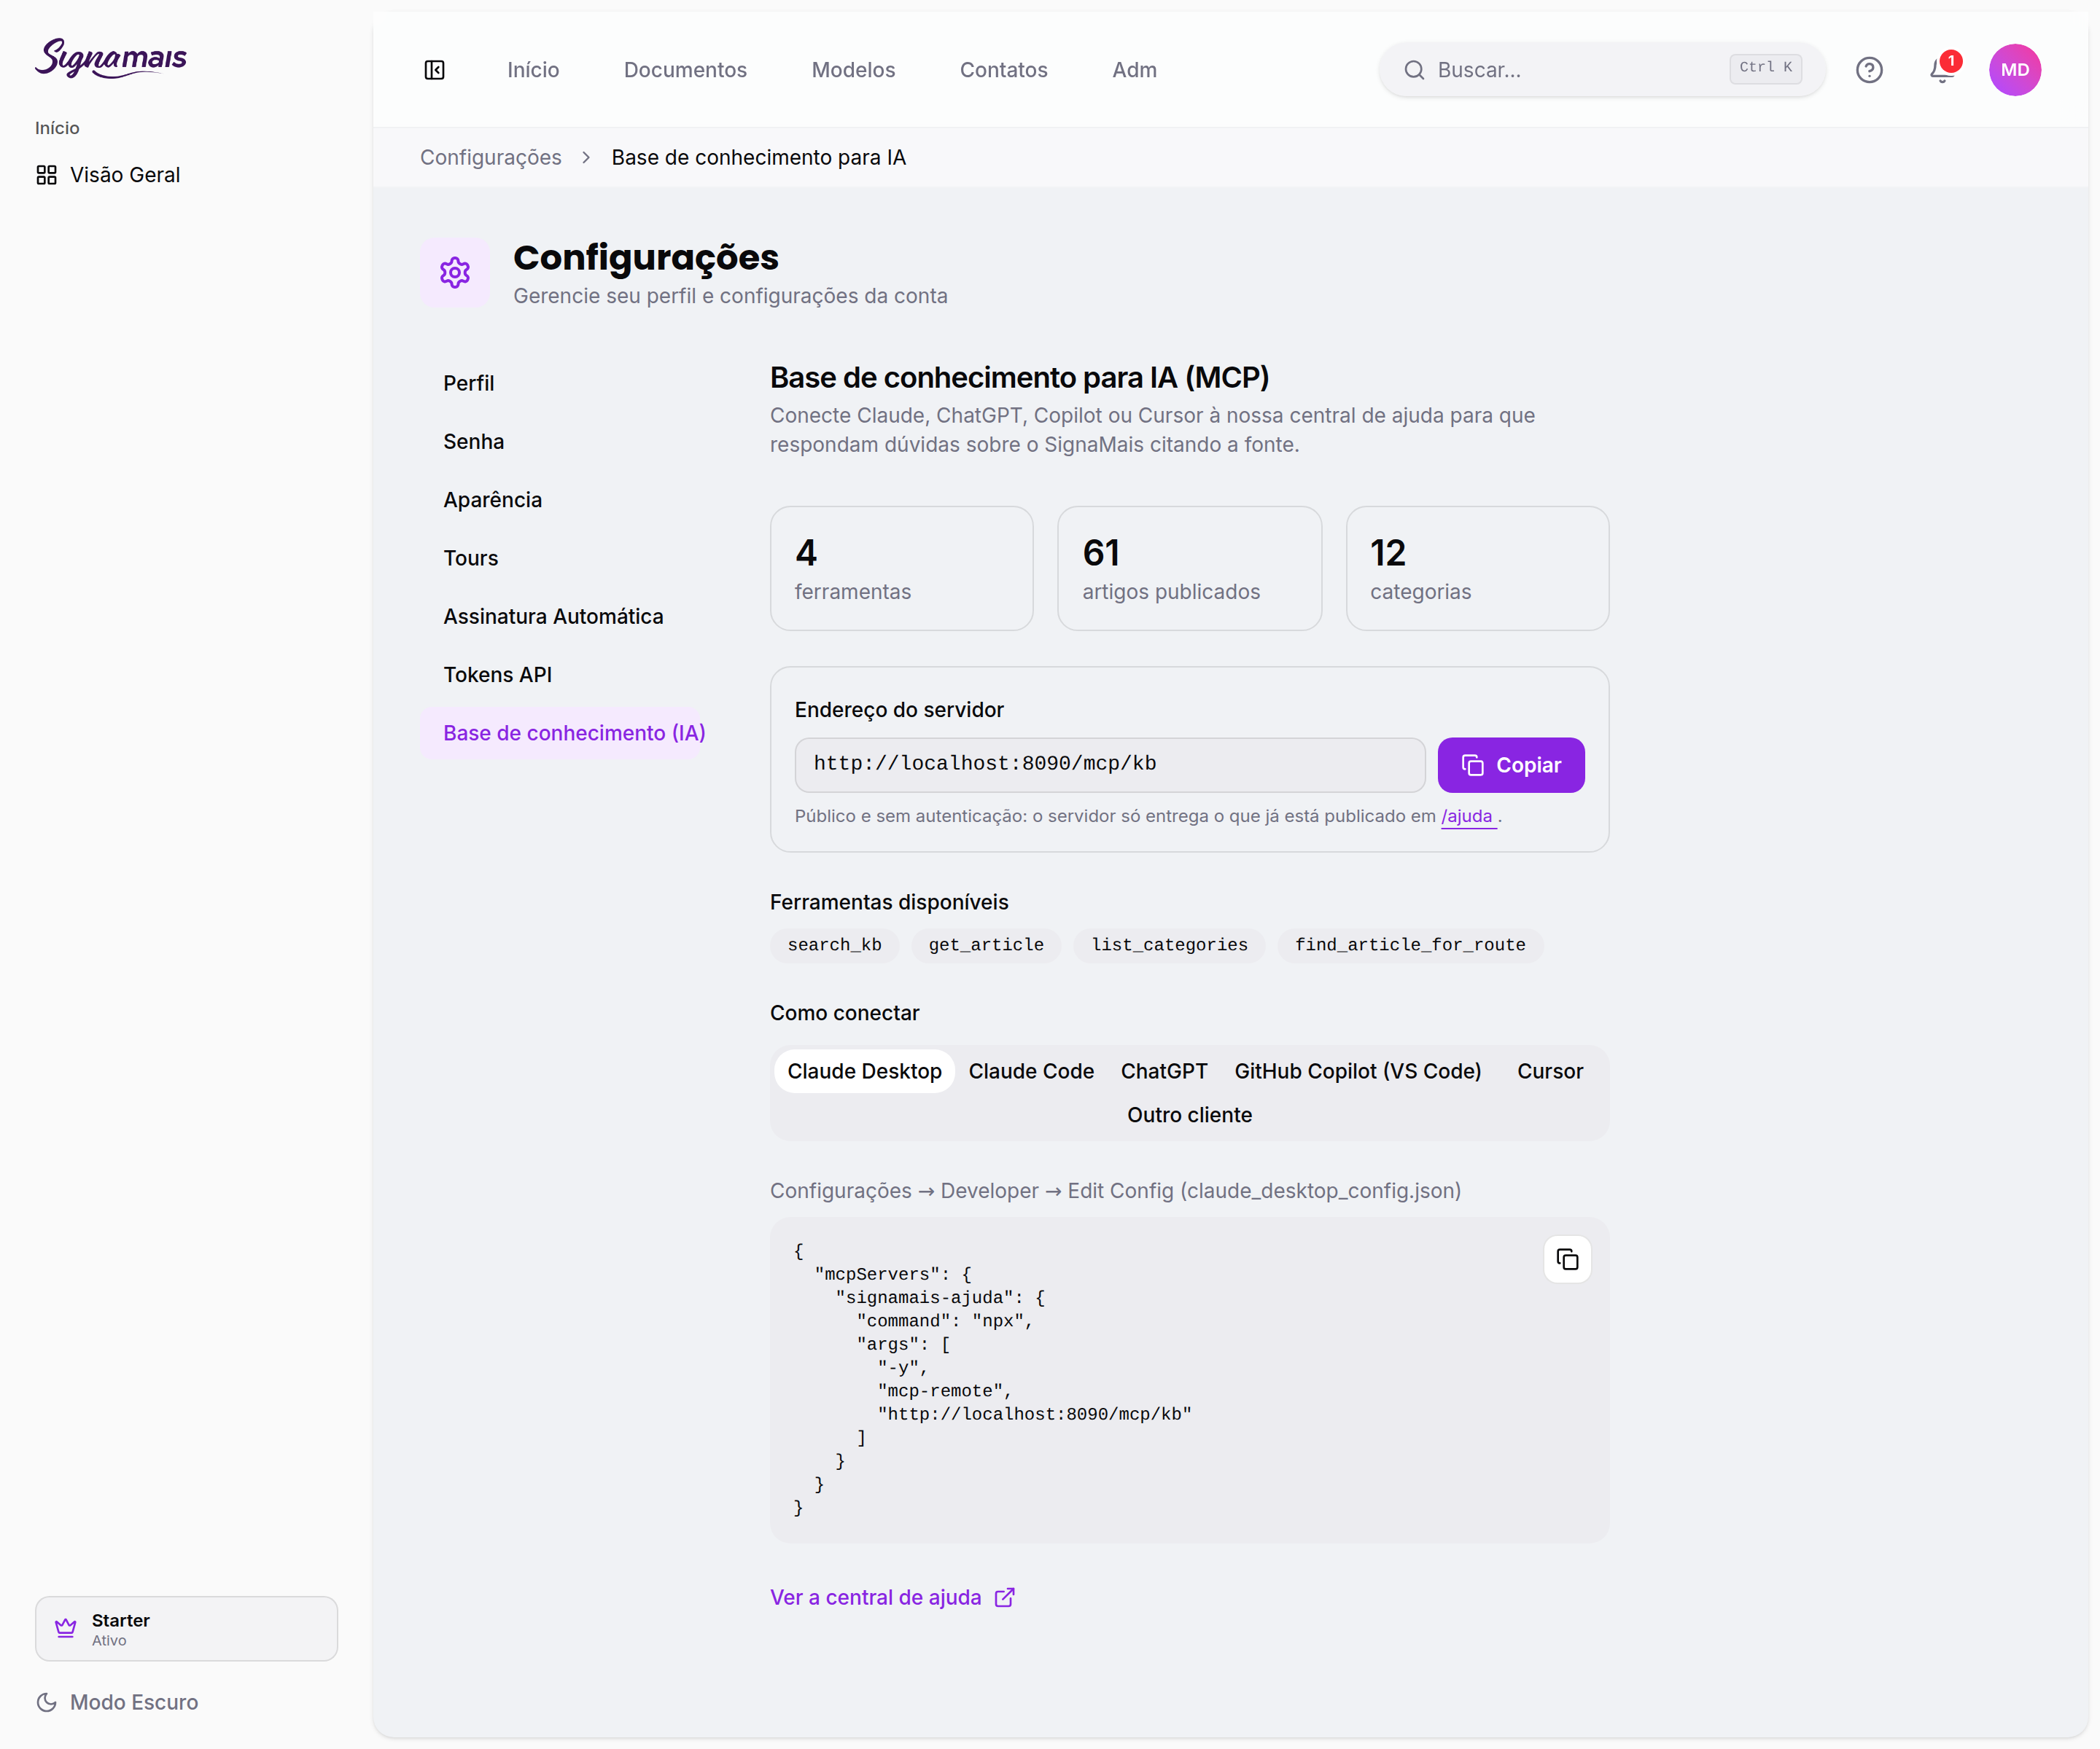Select Base de conhecimento (IA) section

tap(564, 732)
